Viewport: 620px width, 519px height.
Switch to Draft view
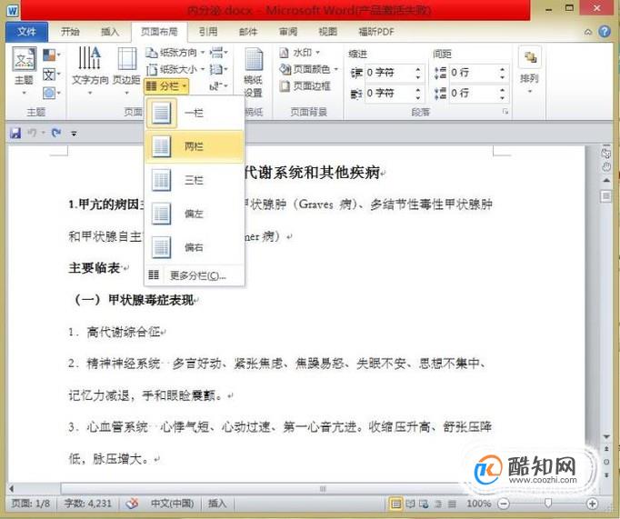[452, 504]
